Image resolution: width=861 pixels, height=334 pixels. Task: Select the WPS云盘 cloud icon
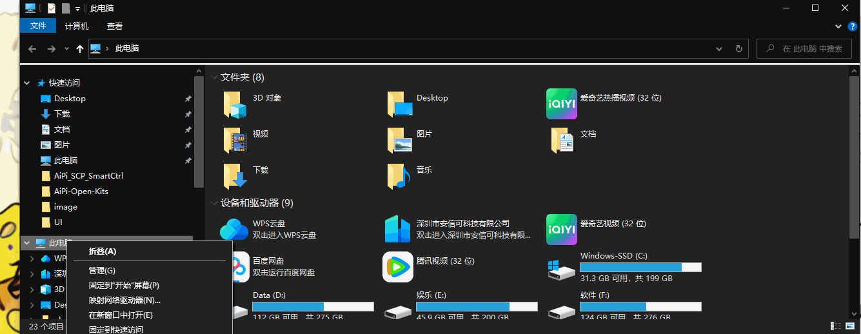click(x=235, y=230)
